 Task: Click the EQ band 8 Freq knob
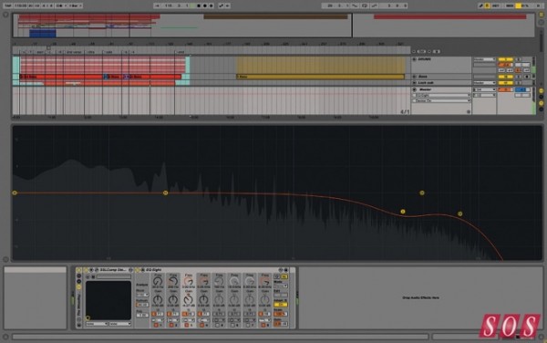tap(265, 281)
